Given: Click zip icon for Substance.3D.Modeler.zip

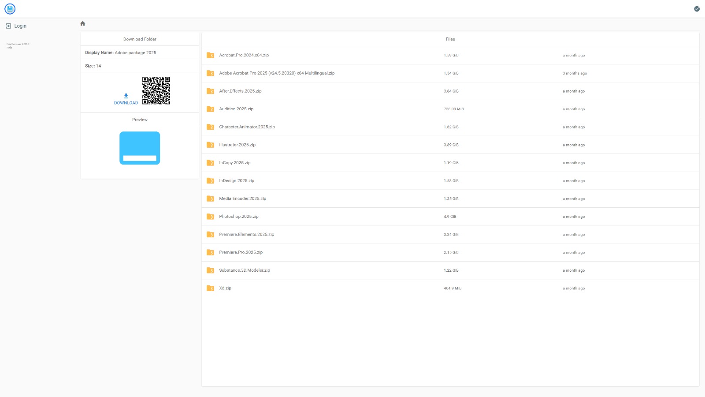Looking at the screenshot, I should click(x=210, y=270).
